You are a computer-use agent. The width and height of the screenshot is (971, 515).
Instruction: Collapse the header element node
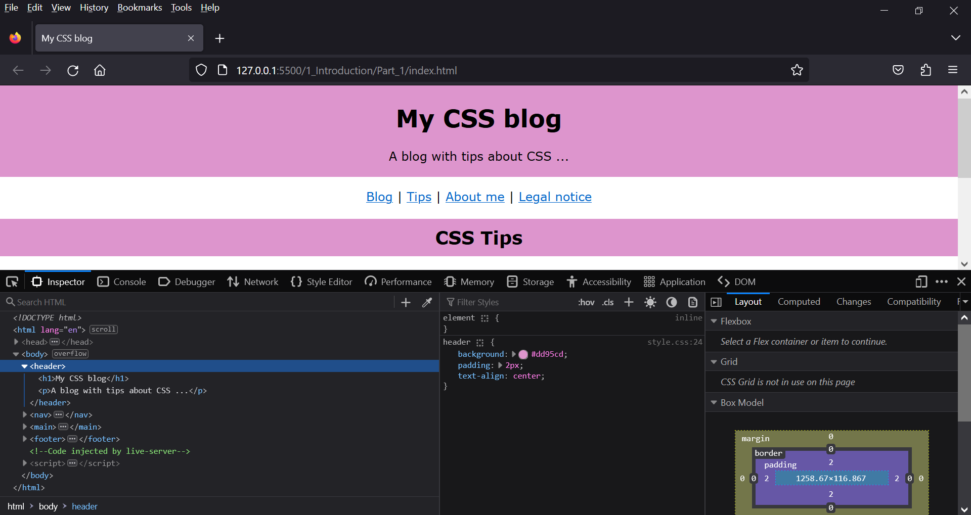pyautogui.click(x=24, y=366)
